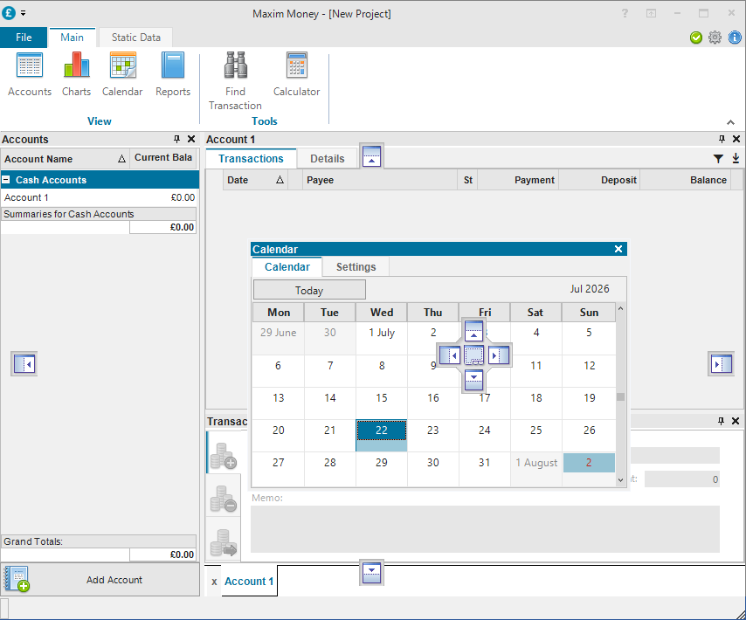Click the Balance column header
746x620 pixels.
[x=685, y=180]
